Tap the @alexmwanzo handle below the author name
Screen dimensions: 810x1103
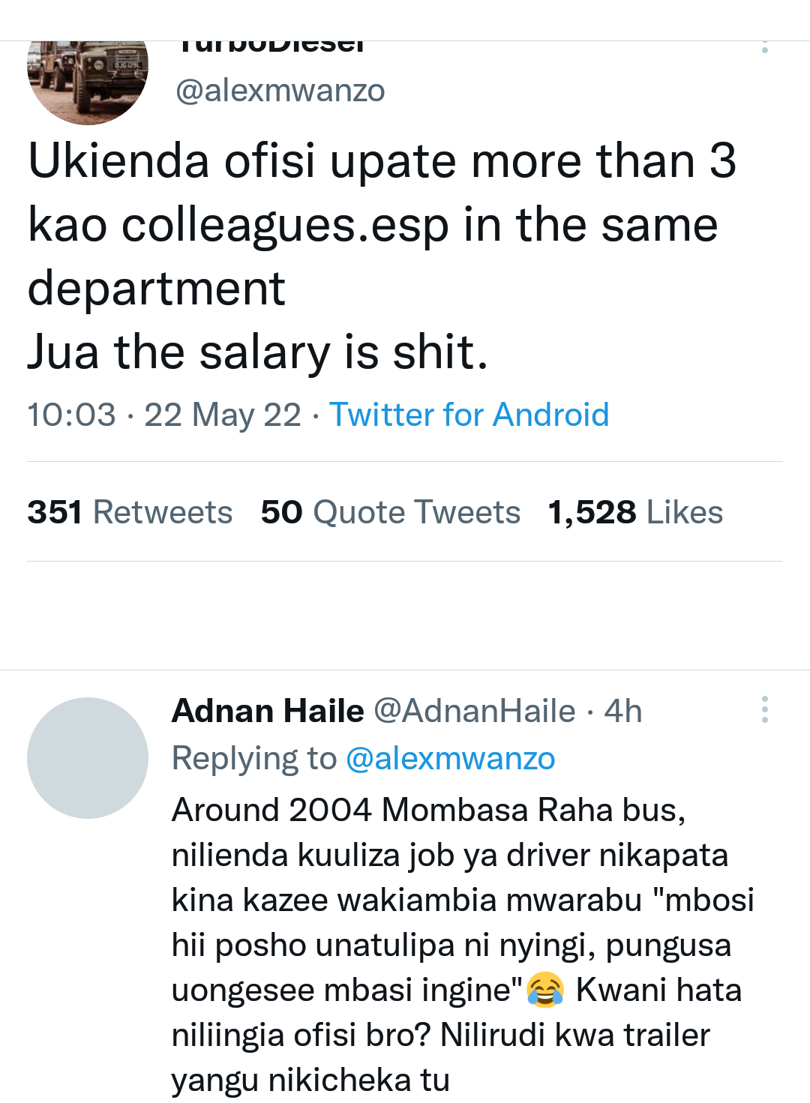(x=280, y=91)
